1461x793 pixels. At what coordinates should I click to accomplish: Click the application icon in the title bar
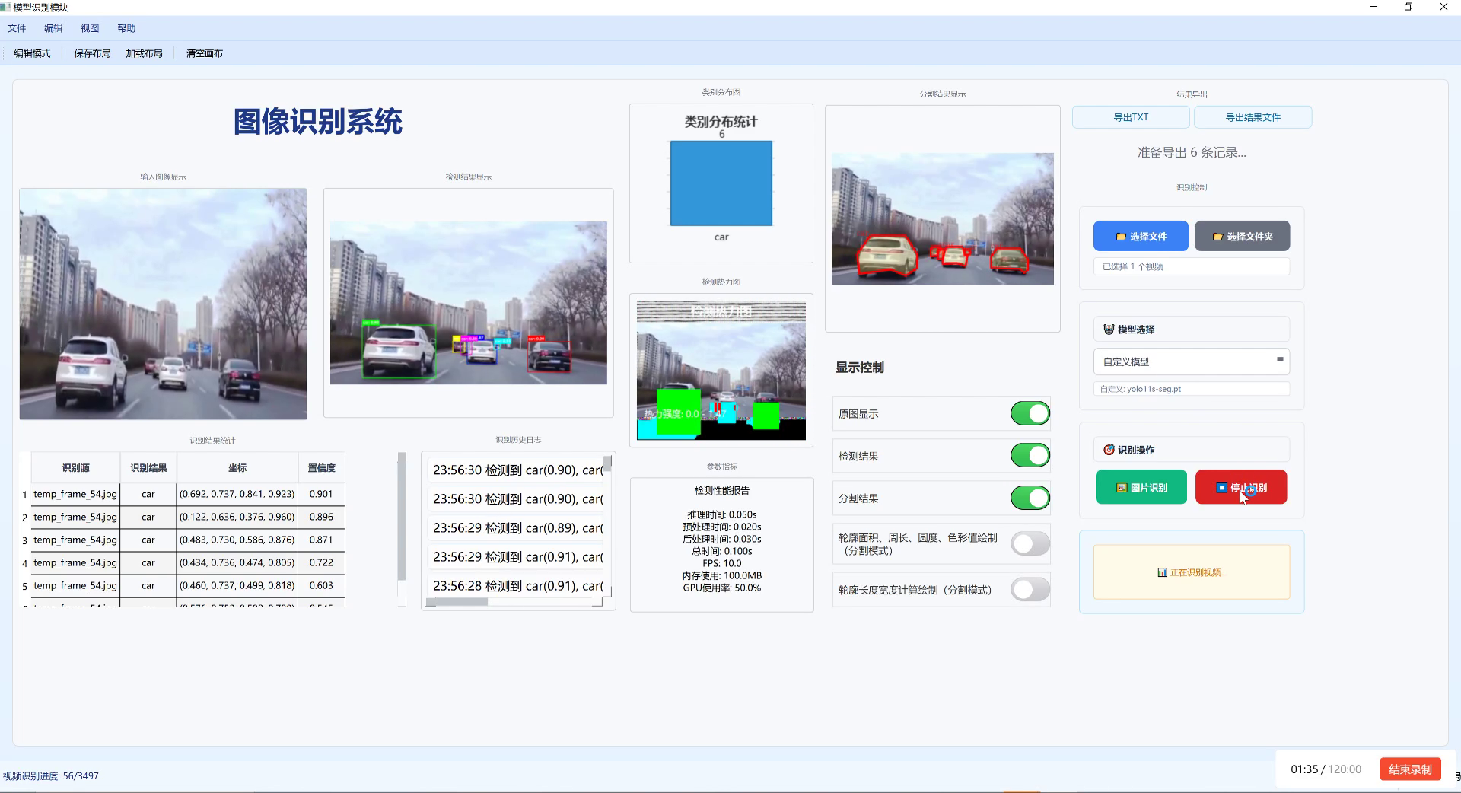6,7
